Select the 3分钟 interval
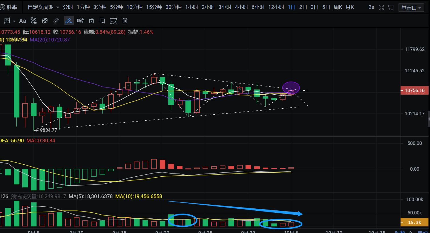This screenshot has height=233, width=430. (x=100, y=7)
